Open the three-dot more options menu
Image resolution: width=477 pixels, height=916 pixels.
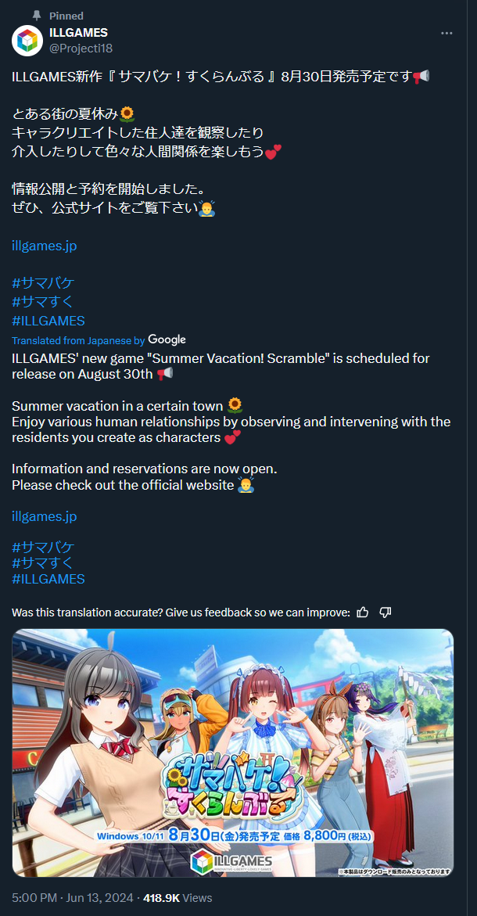[447, 33]
